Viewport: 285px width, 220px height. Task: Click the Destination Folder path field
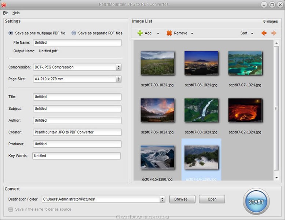[x=101, y=199]
